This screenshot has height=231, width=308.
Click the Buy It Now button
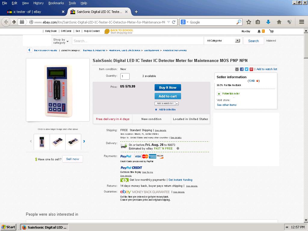[x=168, y=88]
